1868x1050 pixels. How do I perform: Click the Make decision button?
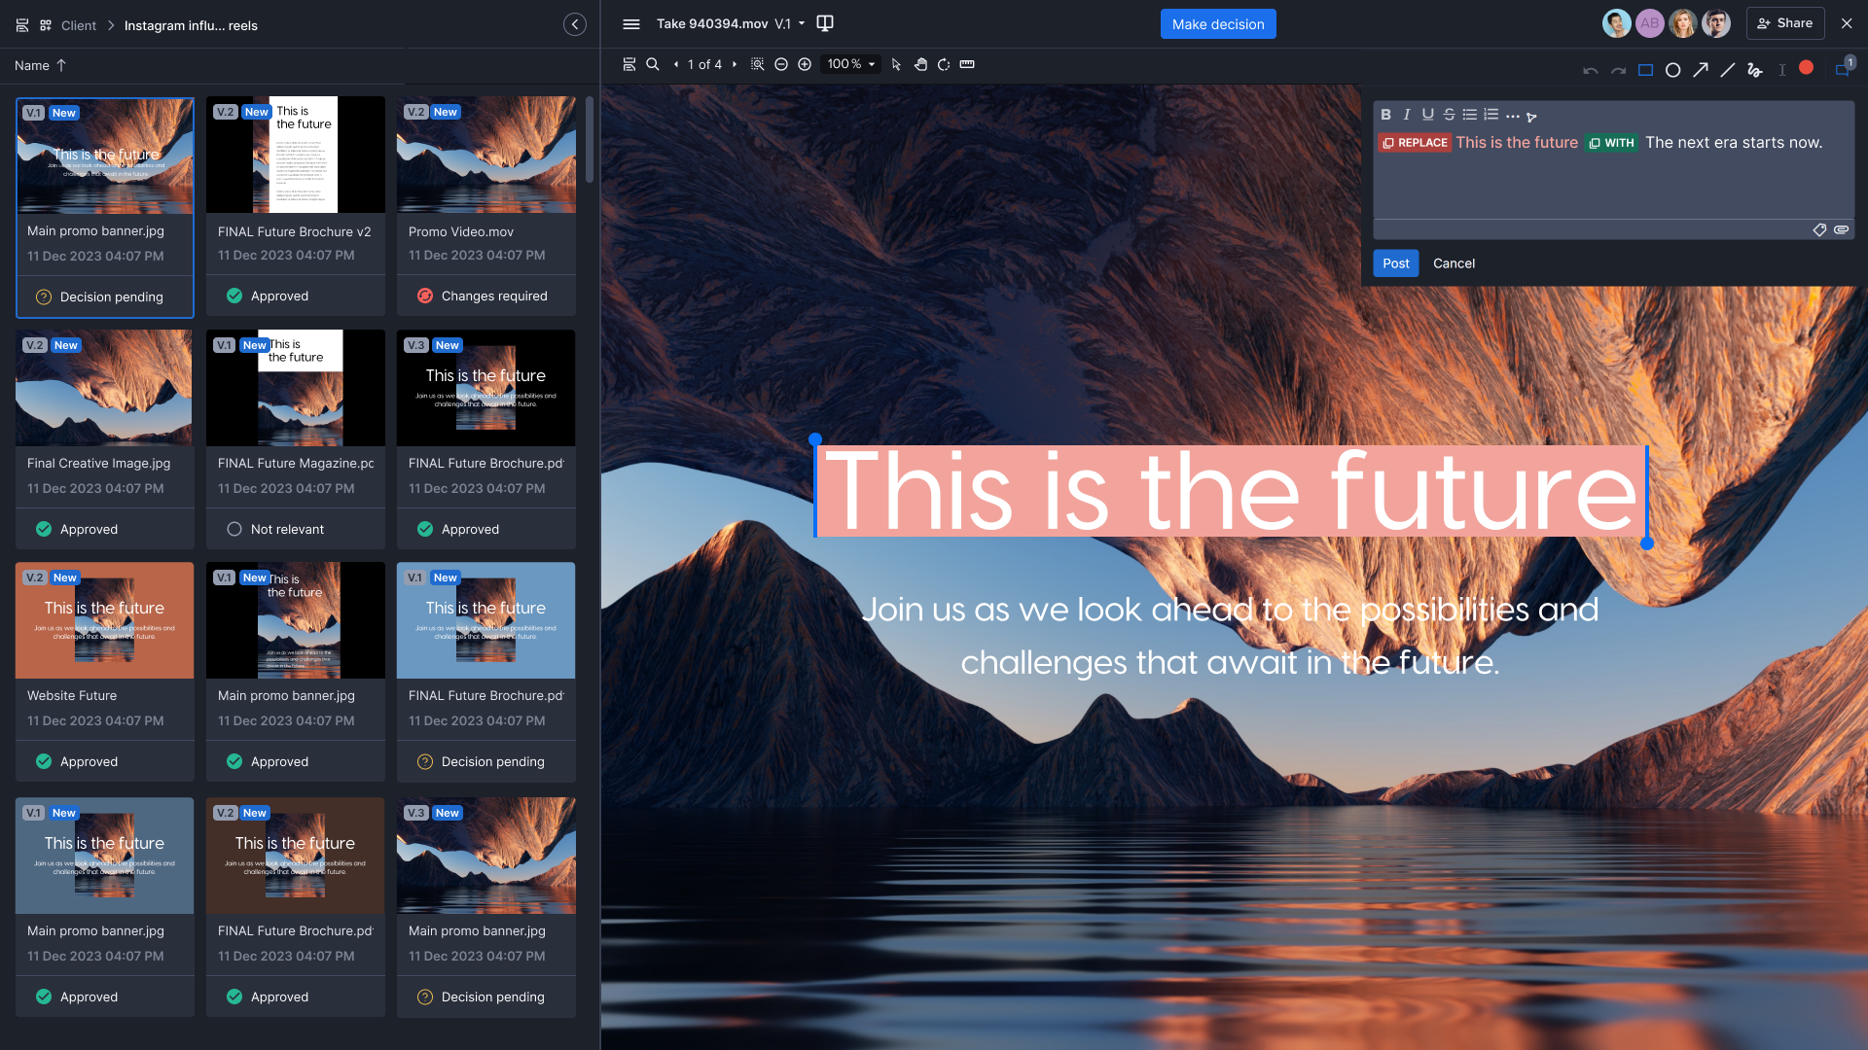(1217, 23)
